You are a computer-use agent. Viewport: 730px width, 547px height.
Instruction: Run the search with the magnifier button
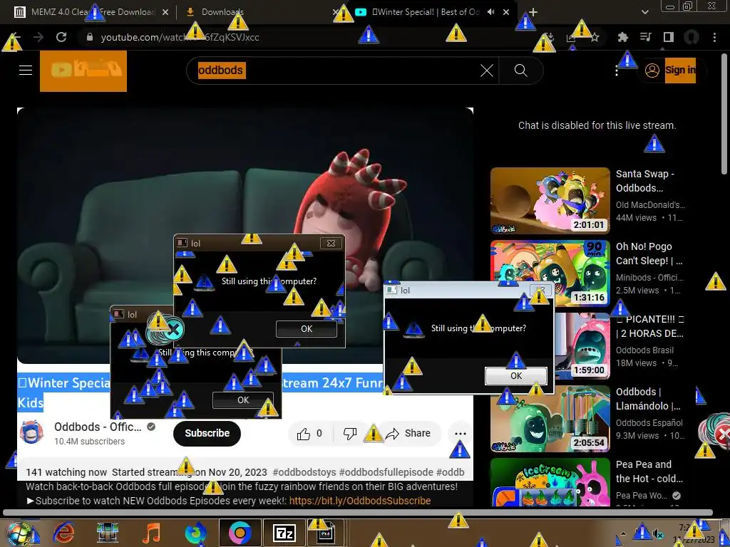pos(520,71)
